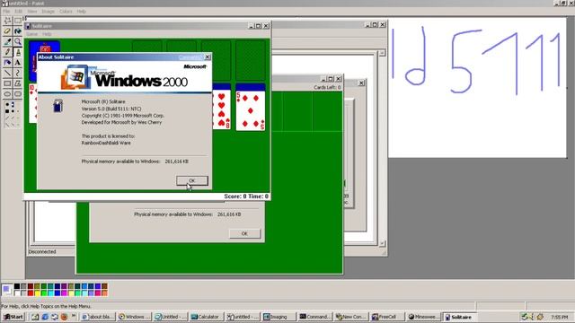
Task: Open Paint's File menu
Action: tap(6, 12)
